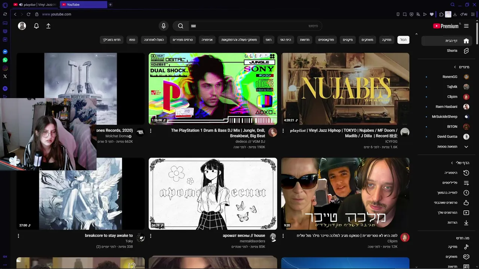The width and height of the screenshot is (479, 269).
Task: Click the YouTube search input field
Action: pyautogui.click(x=255, y=26)
